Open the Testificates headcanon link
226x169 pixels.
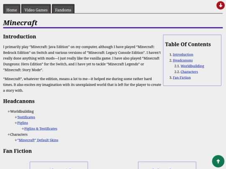(x=26, y=117)
